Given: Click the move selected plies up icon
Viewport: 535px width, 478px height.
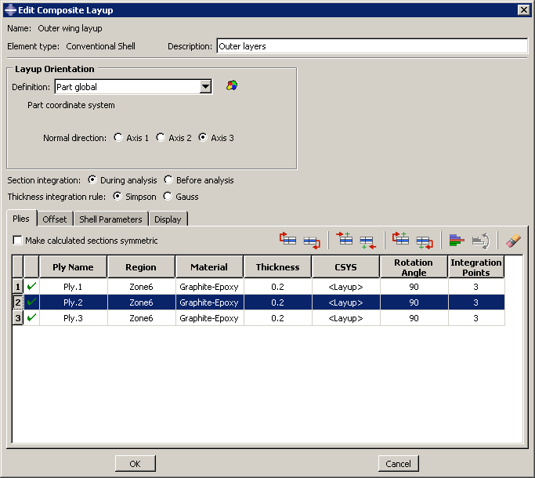Looking at the screenshot, I should (x=288, y=241).
